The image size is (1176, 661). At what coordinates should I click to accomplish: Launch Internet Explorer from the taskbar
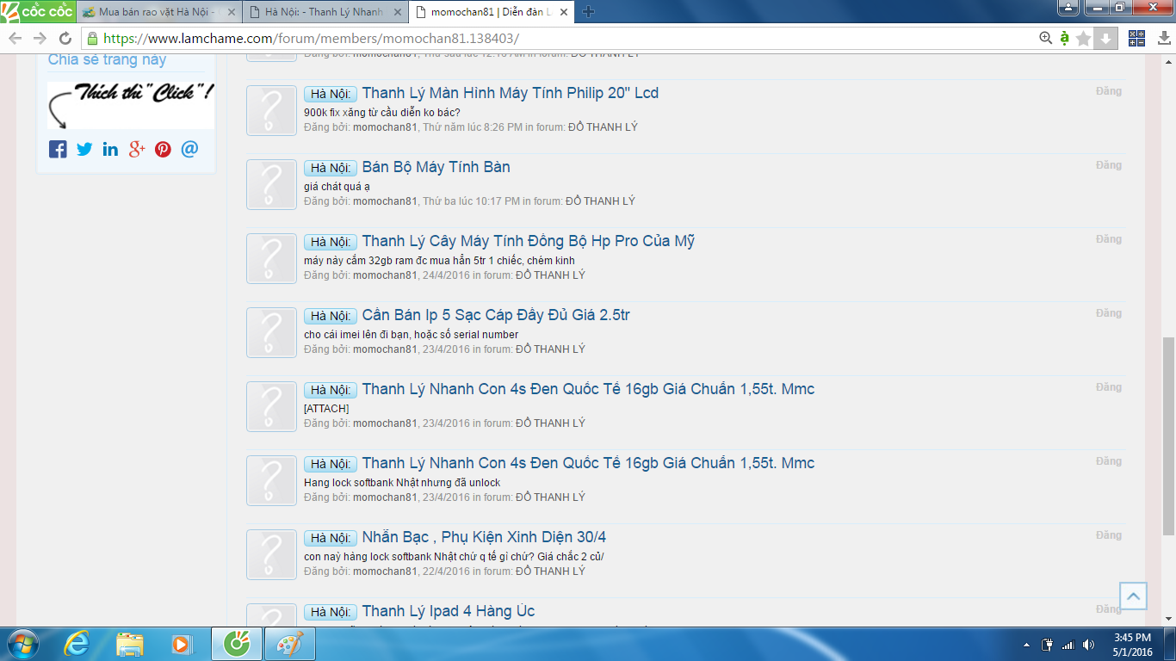point(77,644)
